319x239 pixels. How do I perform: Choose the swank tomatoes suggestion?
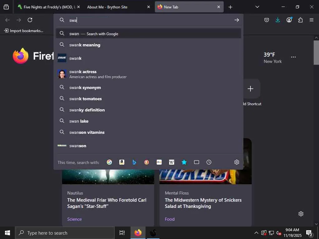click(148, 99)
